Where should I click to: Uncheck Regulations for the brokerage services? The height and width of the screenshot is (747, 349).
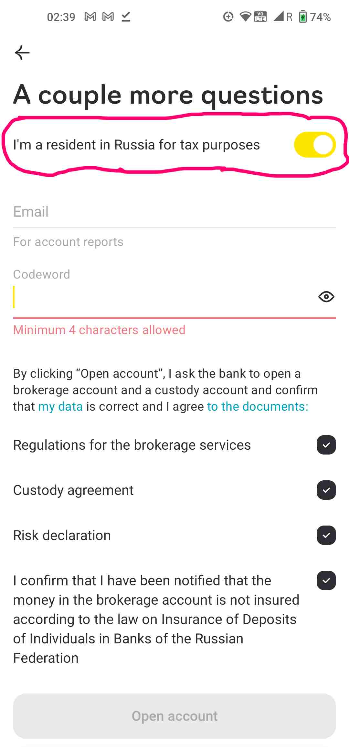tap(326, 445)
